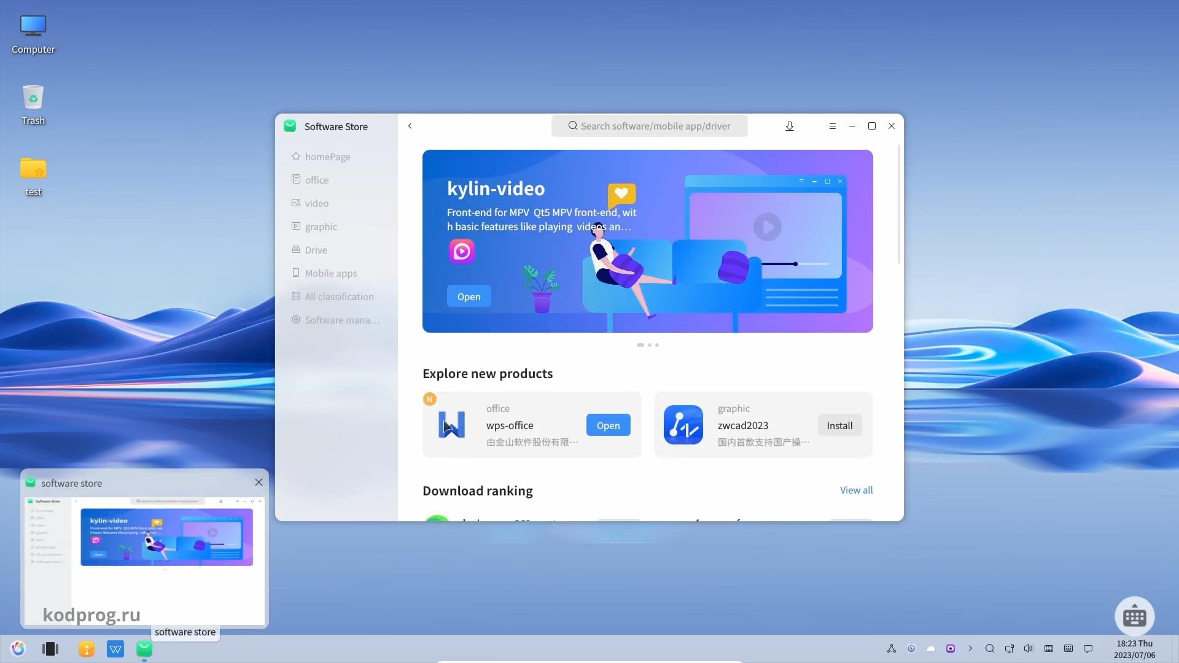This screenshot has height=663, width=1179.
Task: Click the Software Store vertical scrollbar
Action: 899,204
